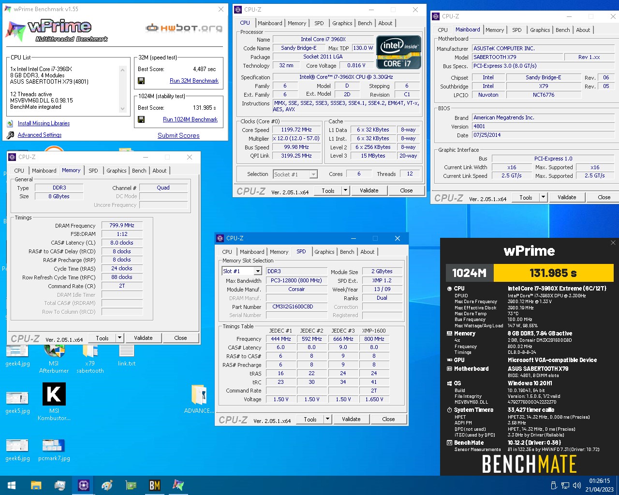Click the volume icon in system tray
The height and width of the screenshot is (495, 619).
click(x=576, y=485)
